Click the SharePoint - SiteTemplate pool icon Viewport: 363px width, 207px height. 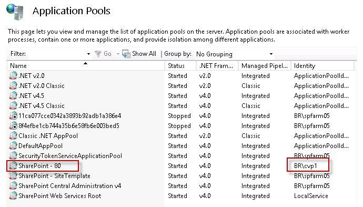tap(13, 175)
